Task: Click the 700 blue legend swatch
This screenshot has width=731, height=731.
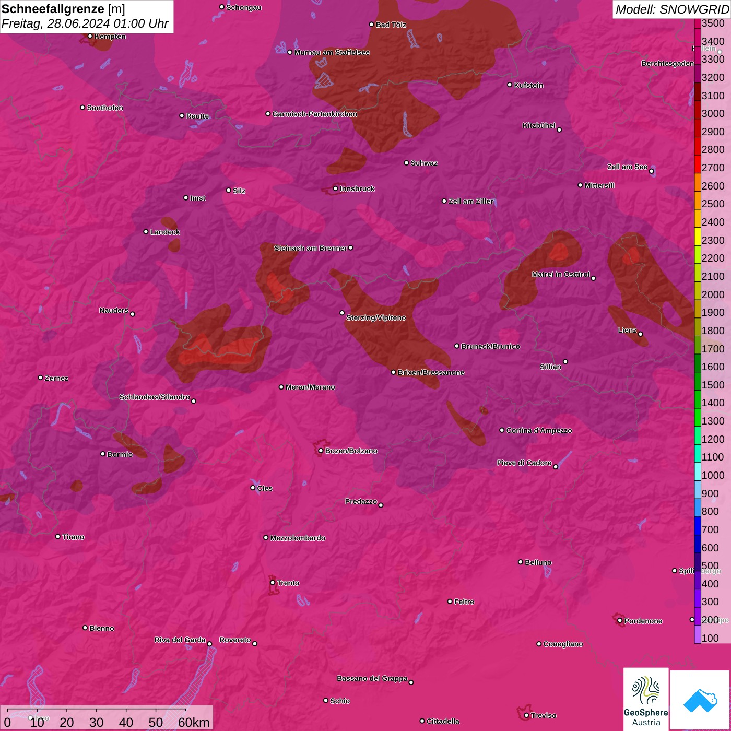Action: tap(698, 526)
